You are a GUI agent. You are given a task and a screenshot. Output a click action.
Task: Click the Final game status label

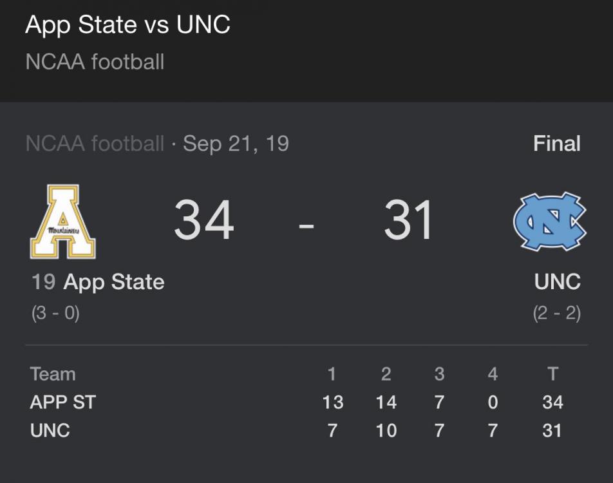pyautogui.click(x=556, y=143)
